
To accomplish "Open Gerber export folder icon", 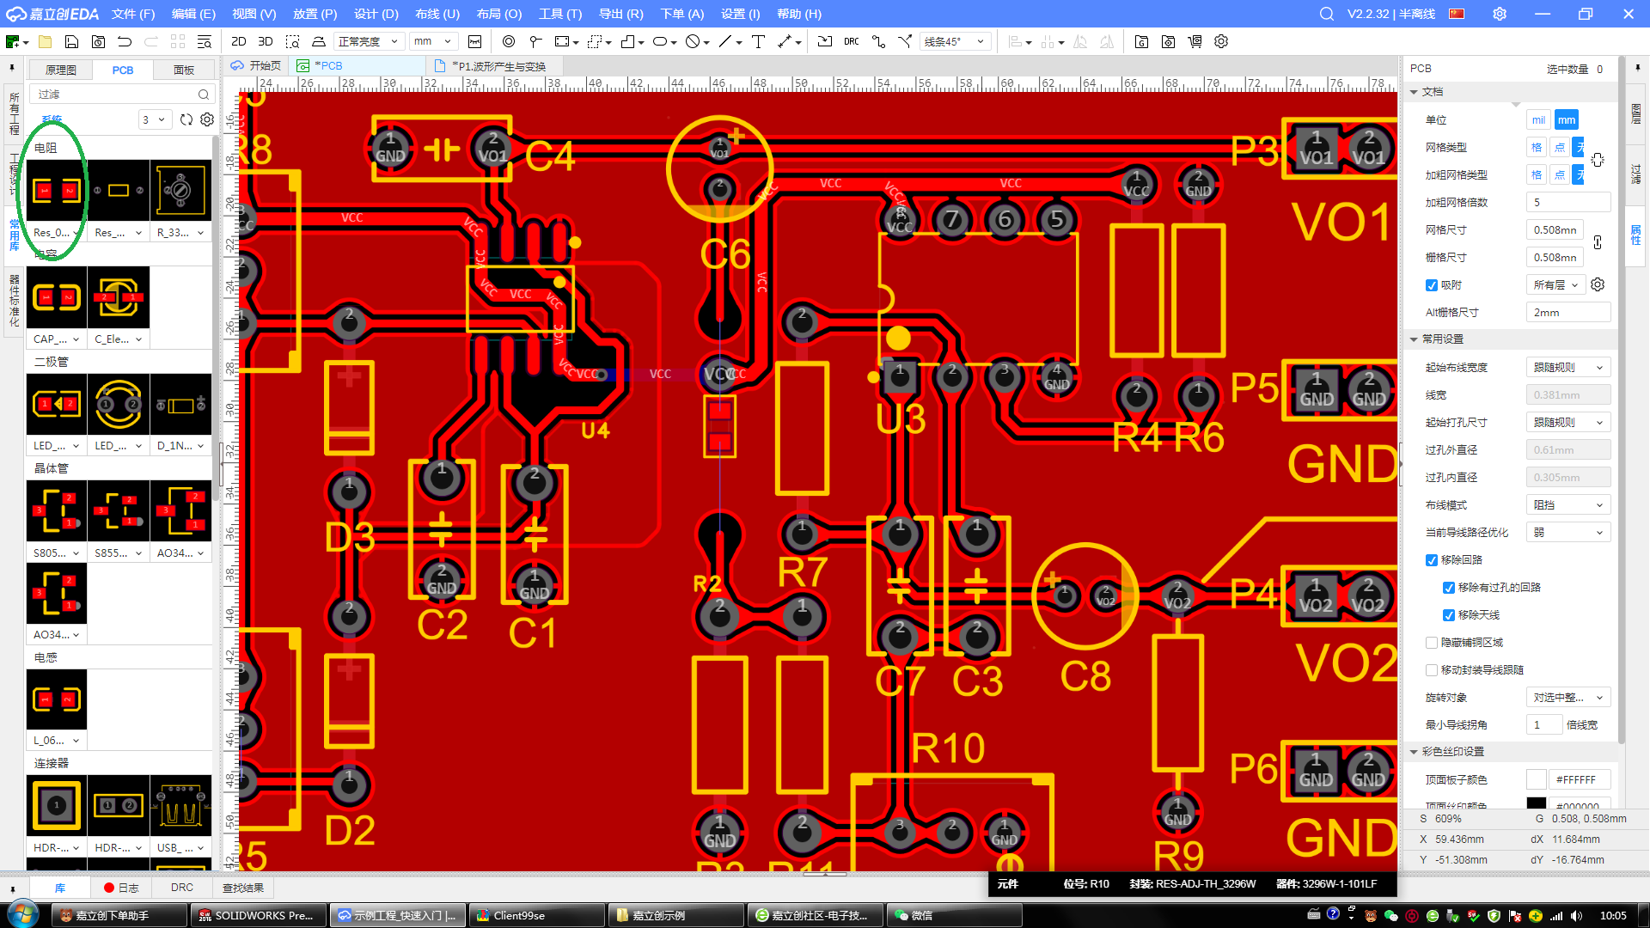I will (x=1141, y=41).
